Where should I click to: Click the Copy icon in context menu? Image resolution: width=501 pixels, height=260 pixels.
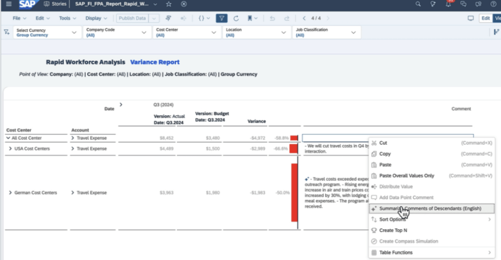pyautogui.click(x=375, y=154)
